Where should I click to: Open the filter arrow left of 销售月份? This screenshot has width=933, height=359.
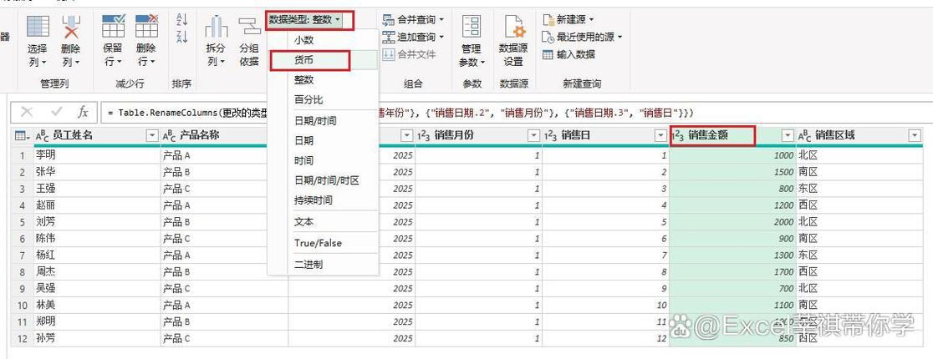tap(406, 136)
